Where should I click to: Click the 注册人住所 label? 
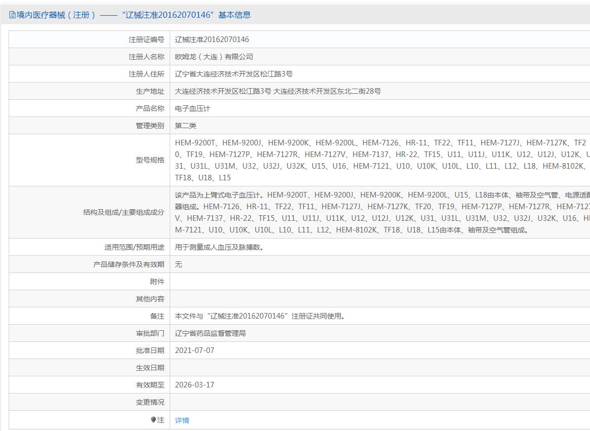(x=146, y=74)
